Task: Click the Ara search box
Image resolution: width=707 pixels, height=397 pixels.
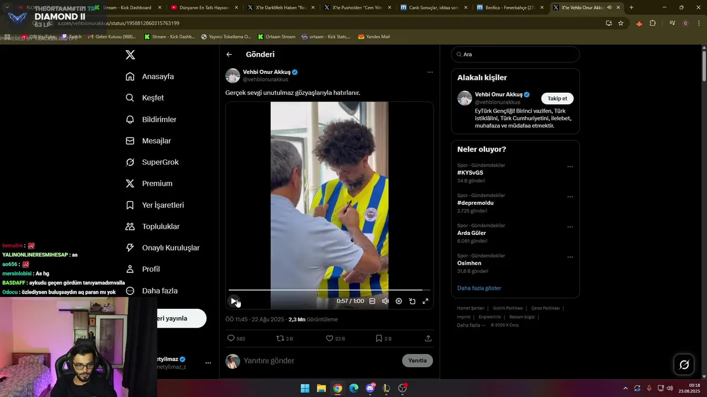Action: pos(515,55)
